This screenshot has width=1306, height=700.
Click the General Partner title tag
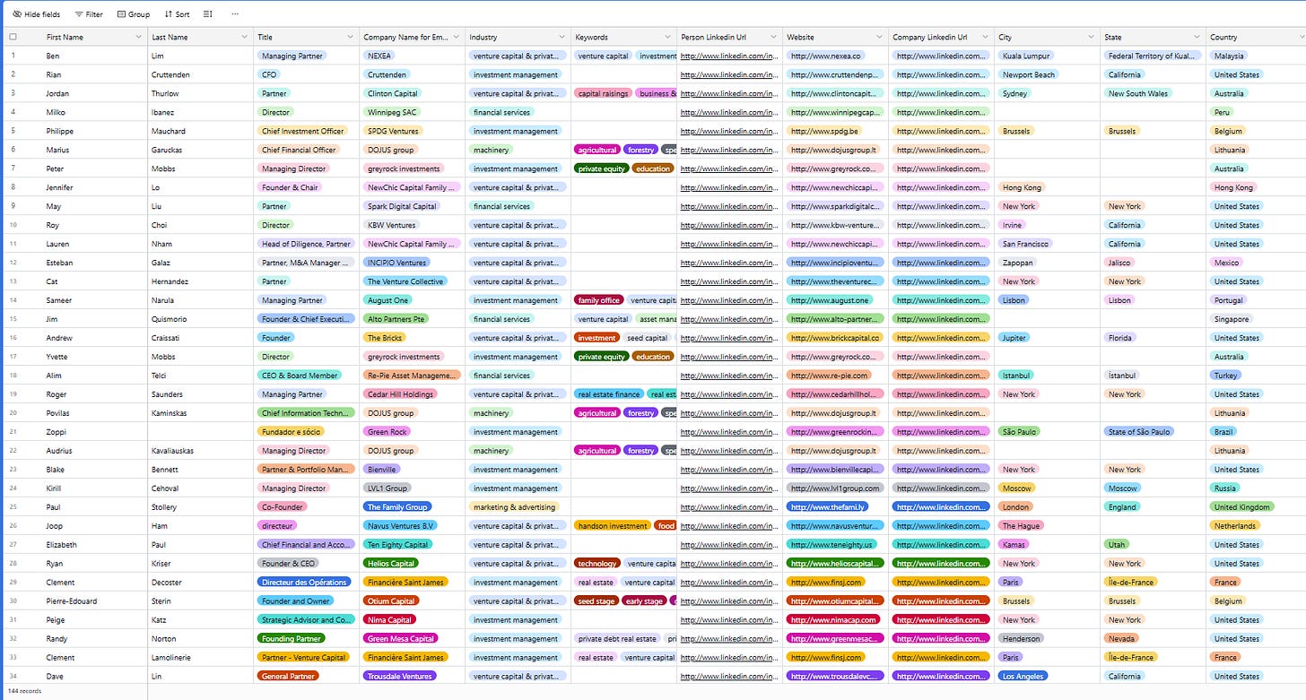288,677
